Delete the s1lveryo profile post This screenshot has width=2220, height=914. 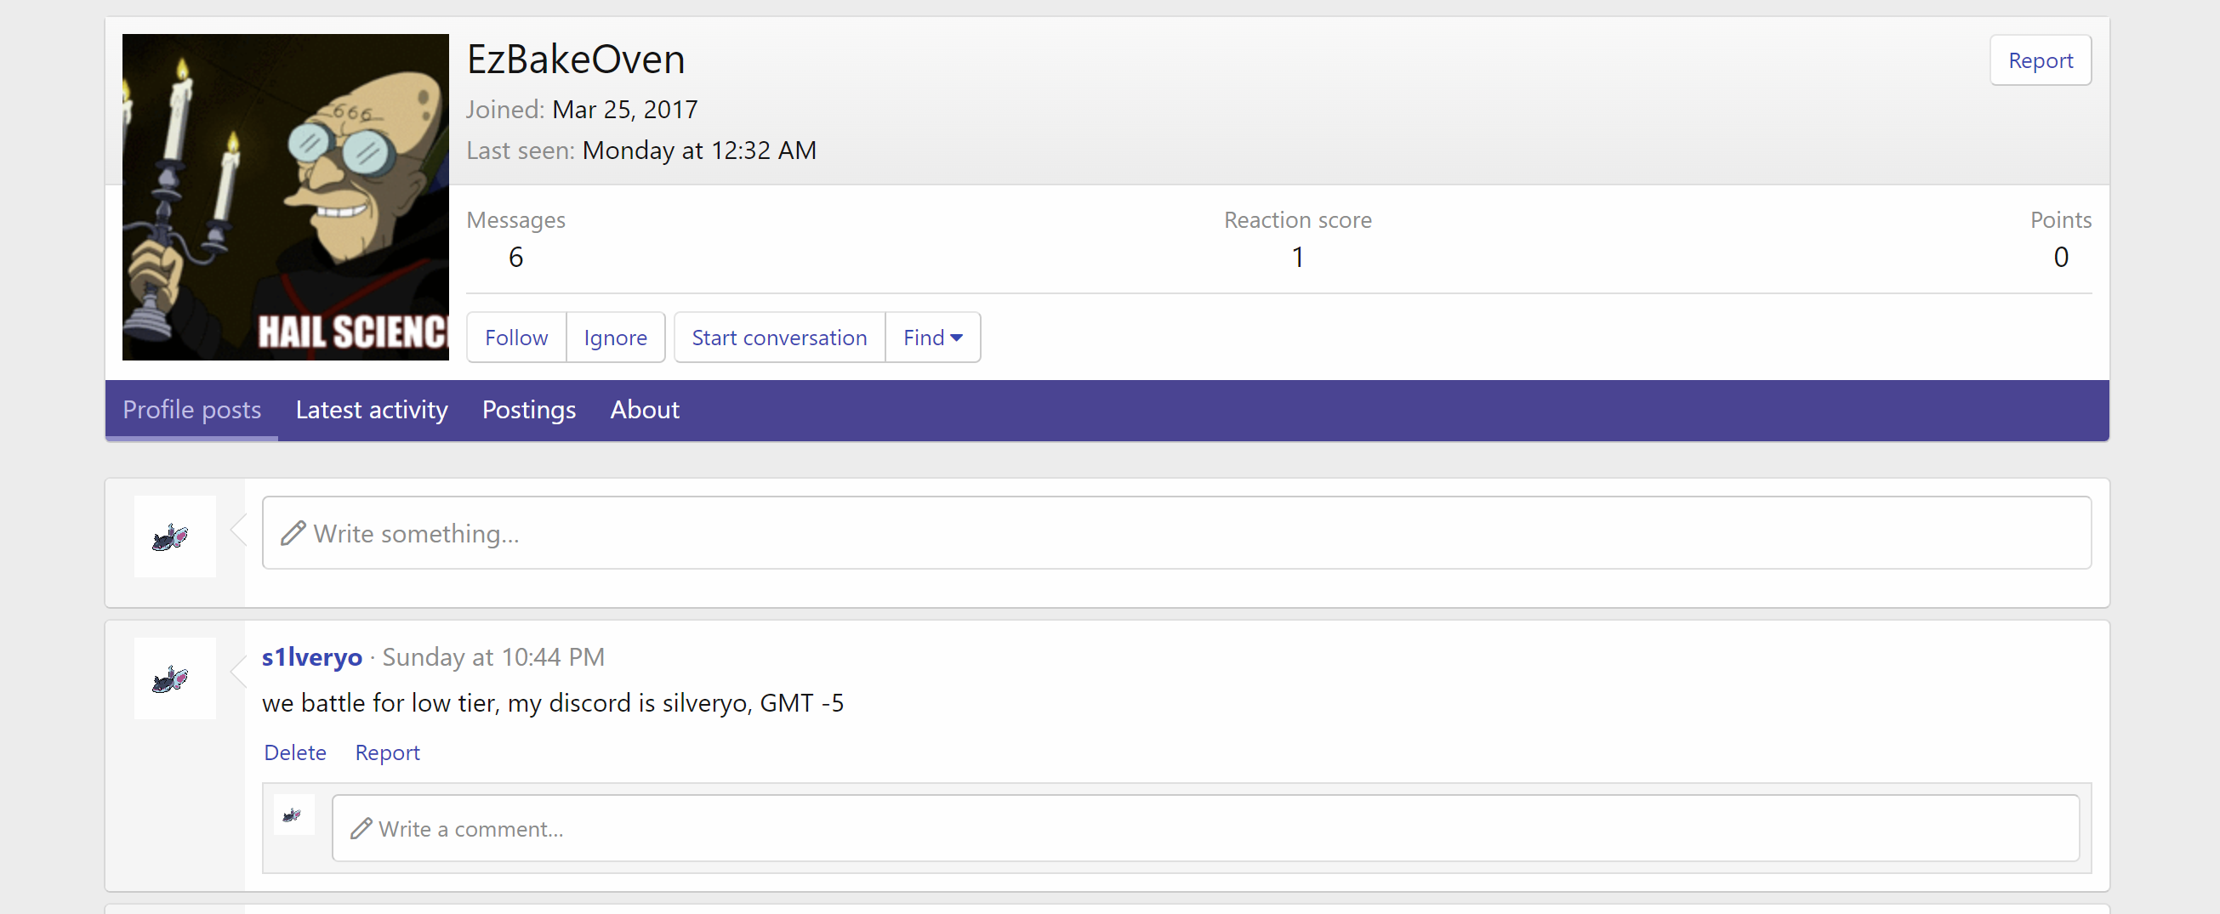click(295, 752)
